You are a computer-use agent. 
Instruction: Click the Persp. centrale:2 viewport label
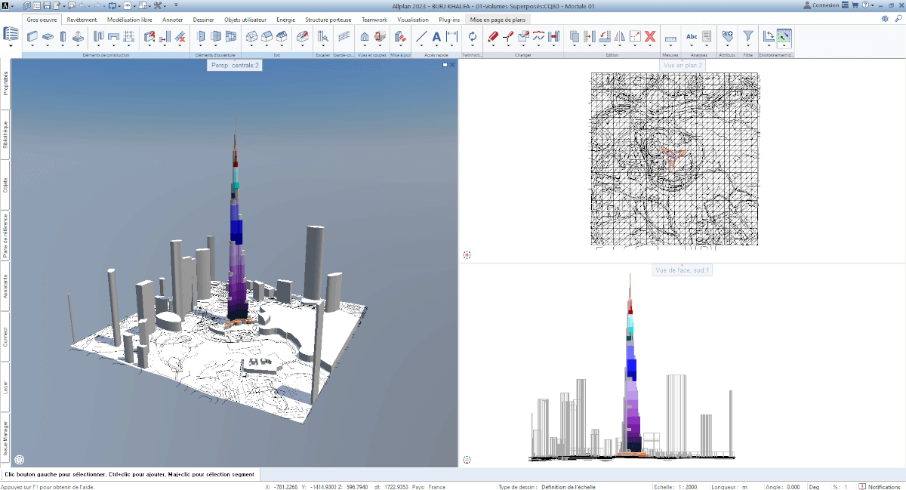click(x=236, y=66)
